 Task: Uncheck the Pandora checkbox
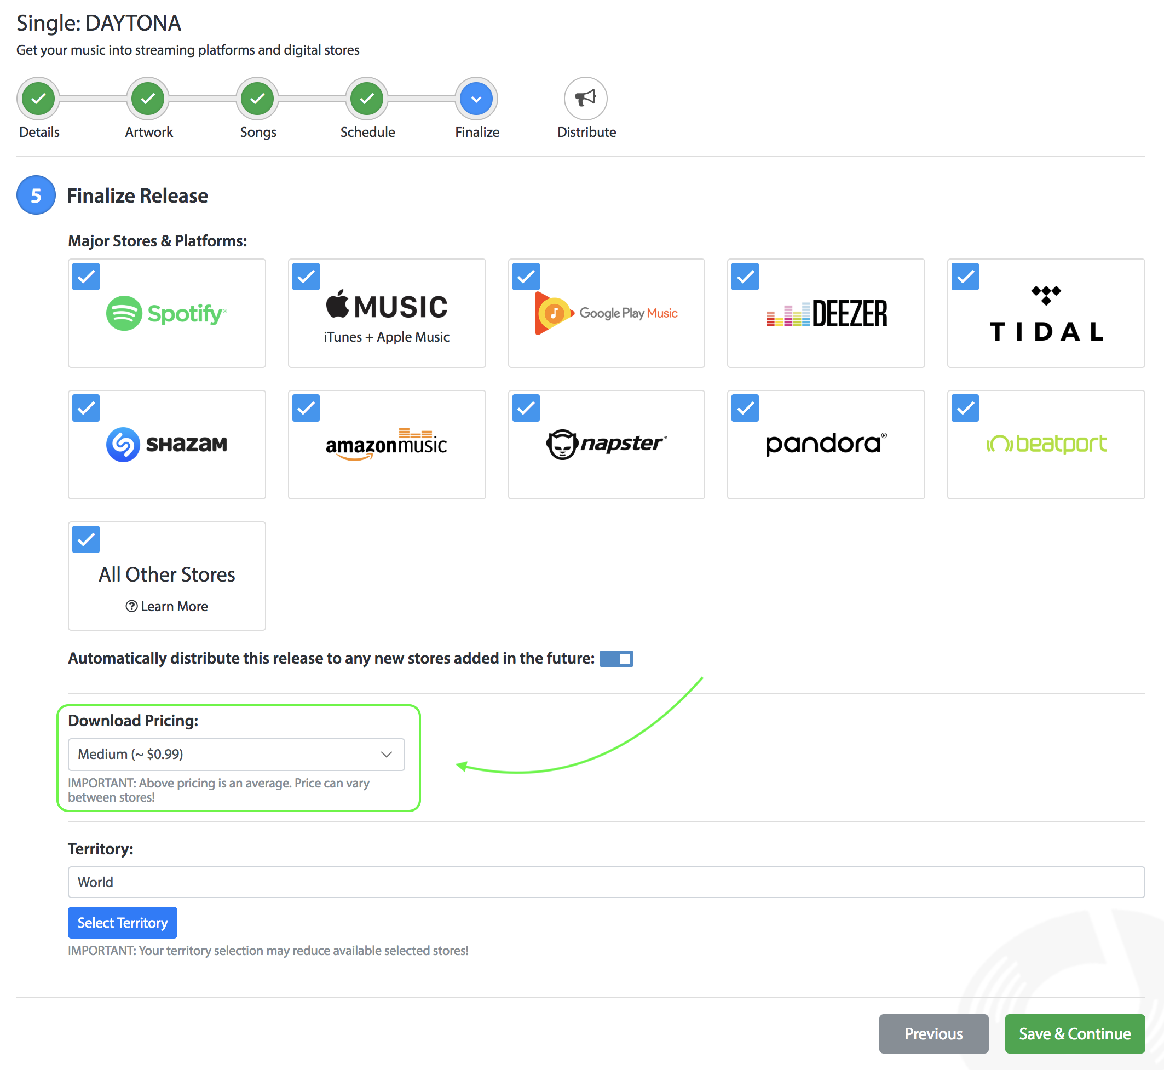[x=746, y=408]
